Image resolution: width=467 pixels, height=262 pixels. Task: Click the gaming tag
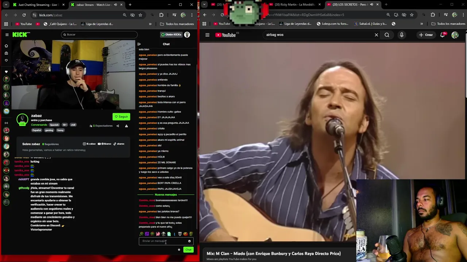(x=49, y=130)
